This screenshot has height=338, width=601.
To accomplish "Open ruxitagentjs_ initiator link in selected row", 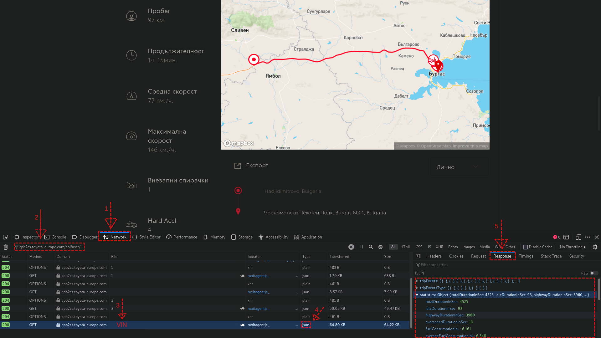I will pos(258,325).
